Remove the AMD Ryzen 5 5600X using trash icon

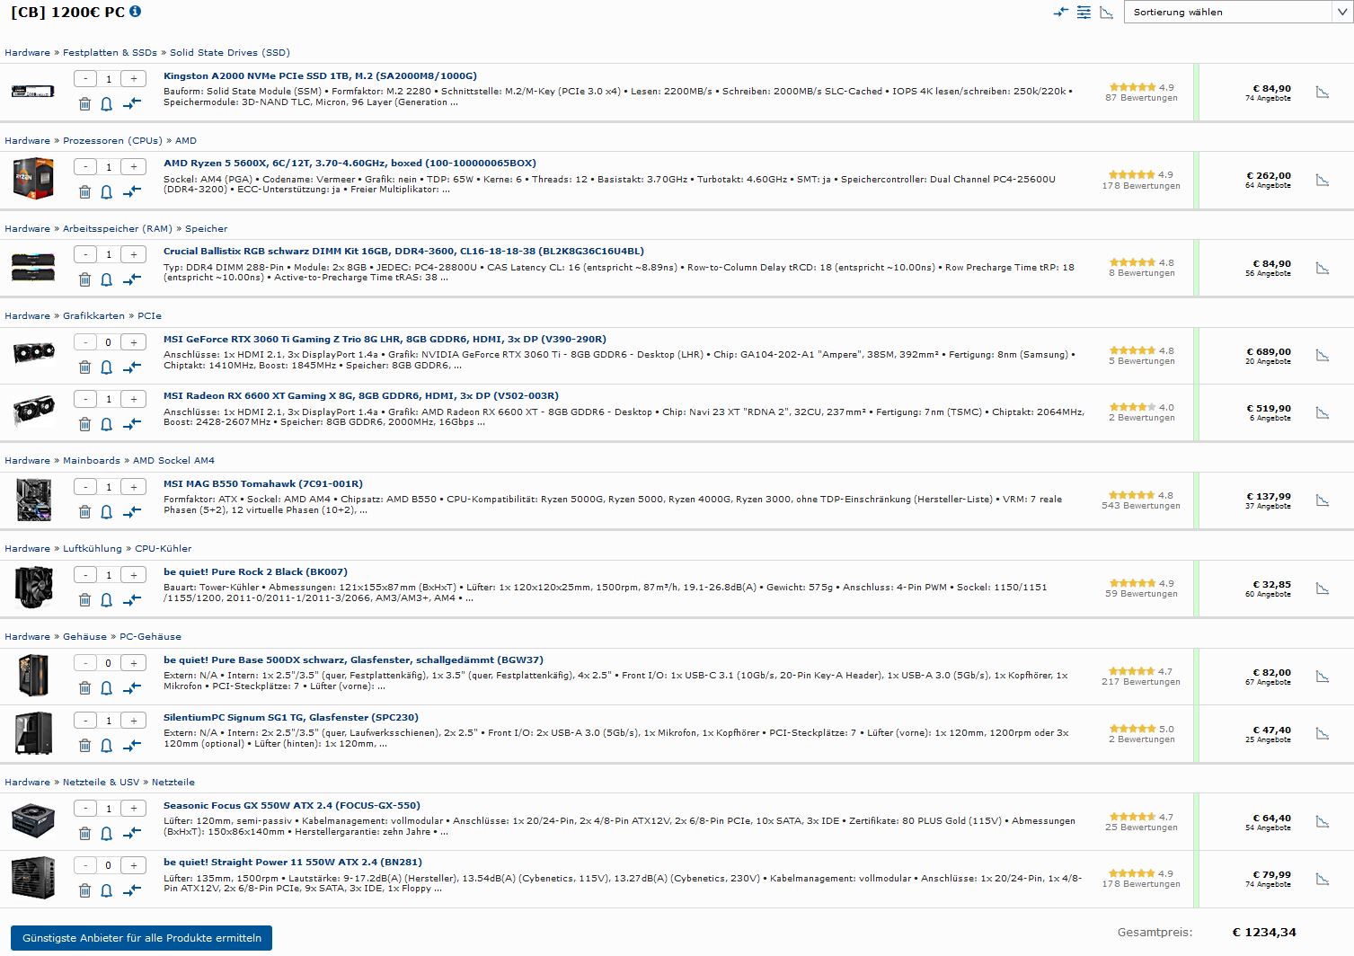point(84,191)
